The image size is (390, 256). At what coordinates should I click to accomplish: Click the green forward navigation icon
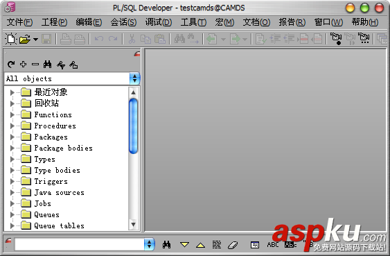point(235,39)
